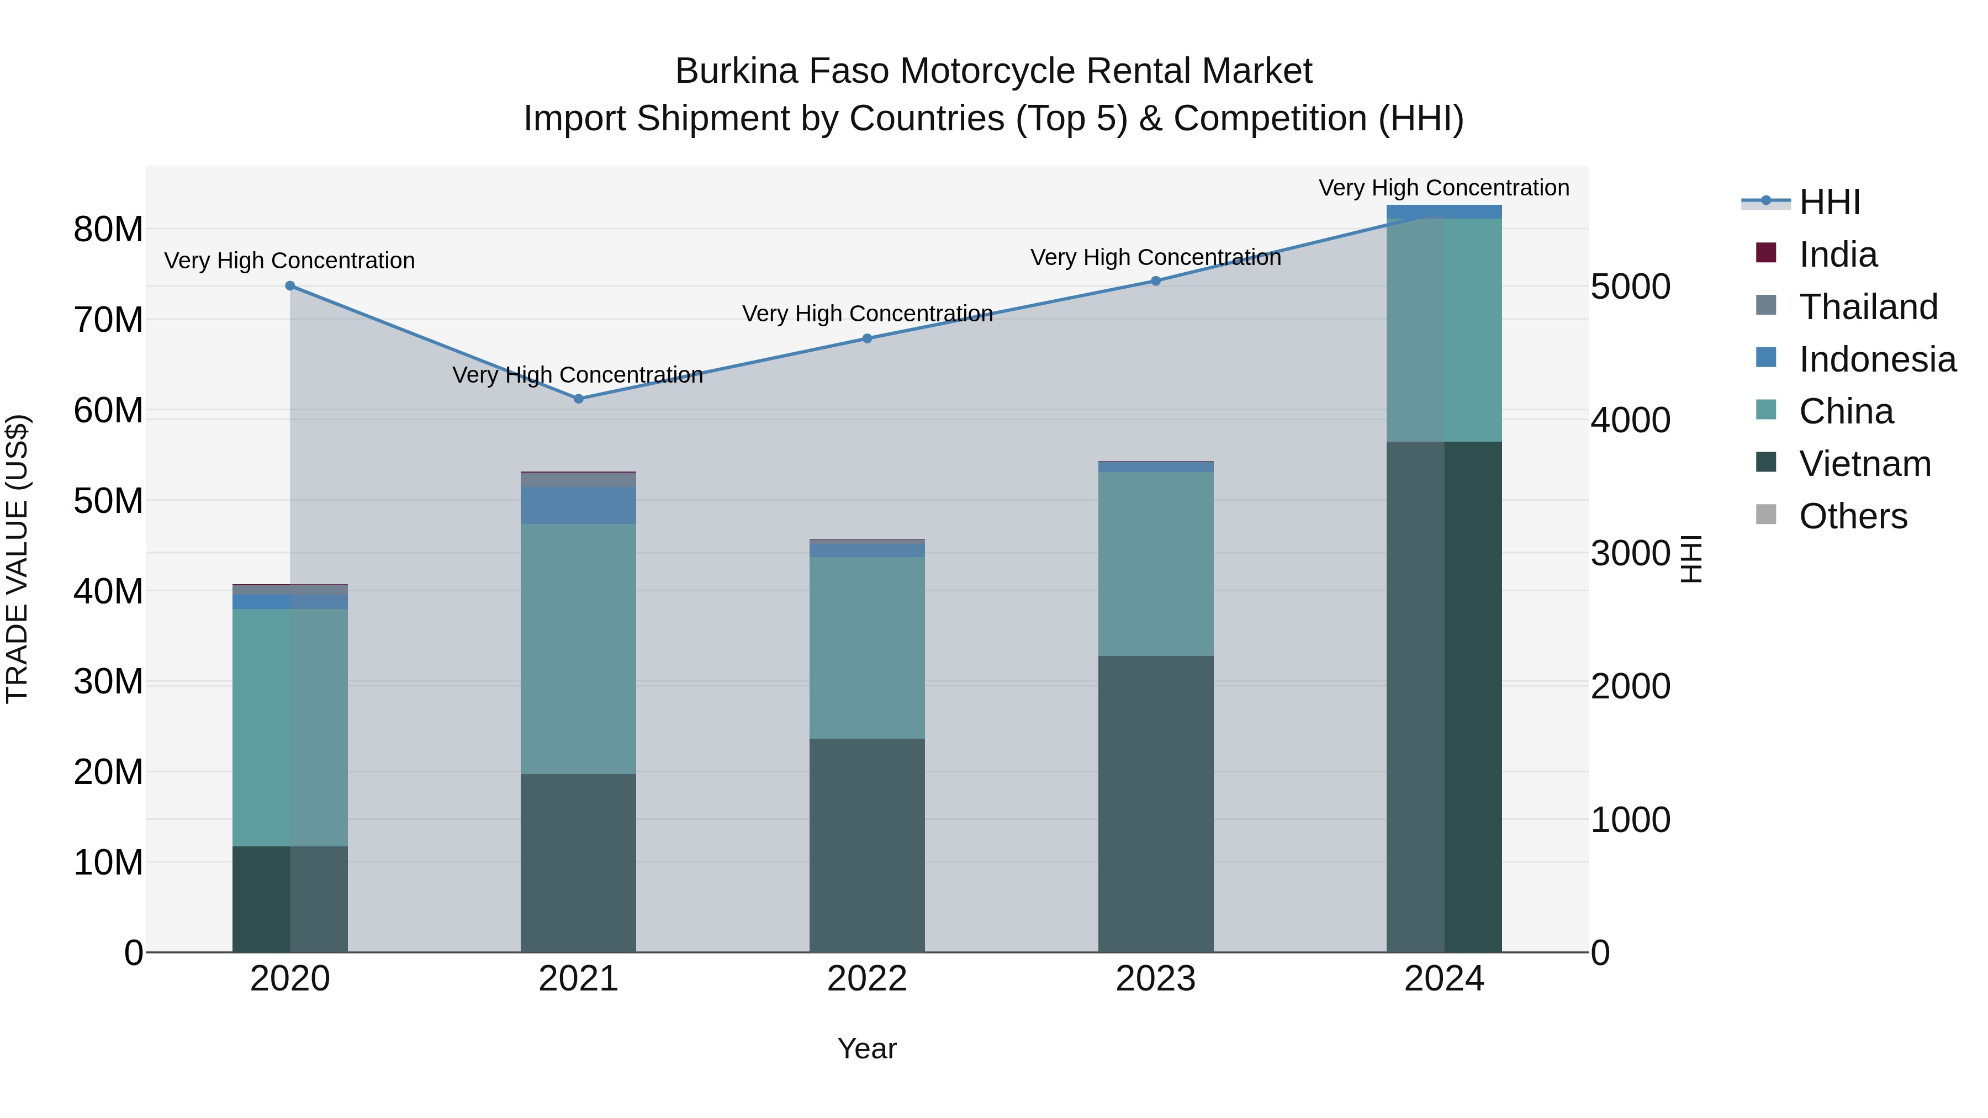Select the 2022 HHI data point
Screen dimensions: 1988x1118
(x=866, y=338)
